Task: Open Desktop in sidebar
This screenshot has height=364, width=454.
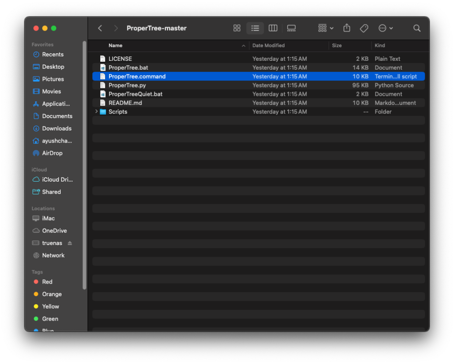Action: click(x=52, y=67)
